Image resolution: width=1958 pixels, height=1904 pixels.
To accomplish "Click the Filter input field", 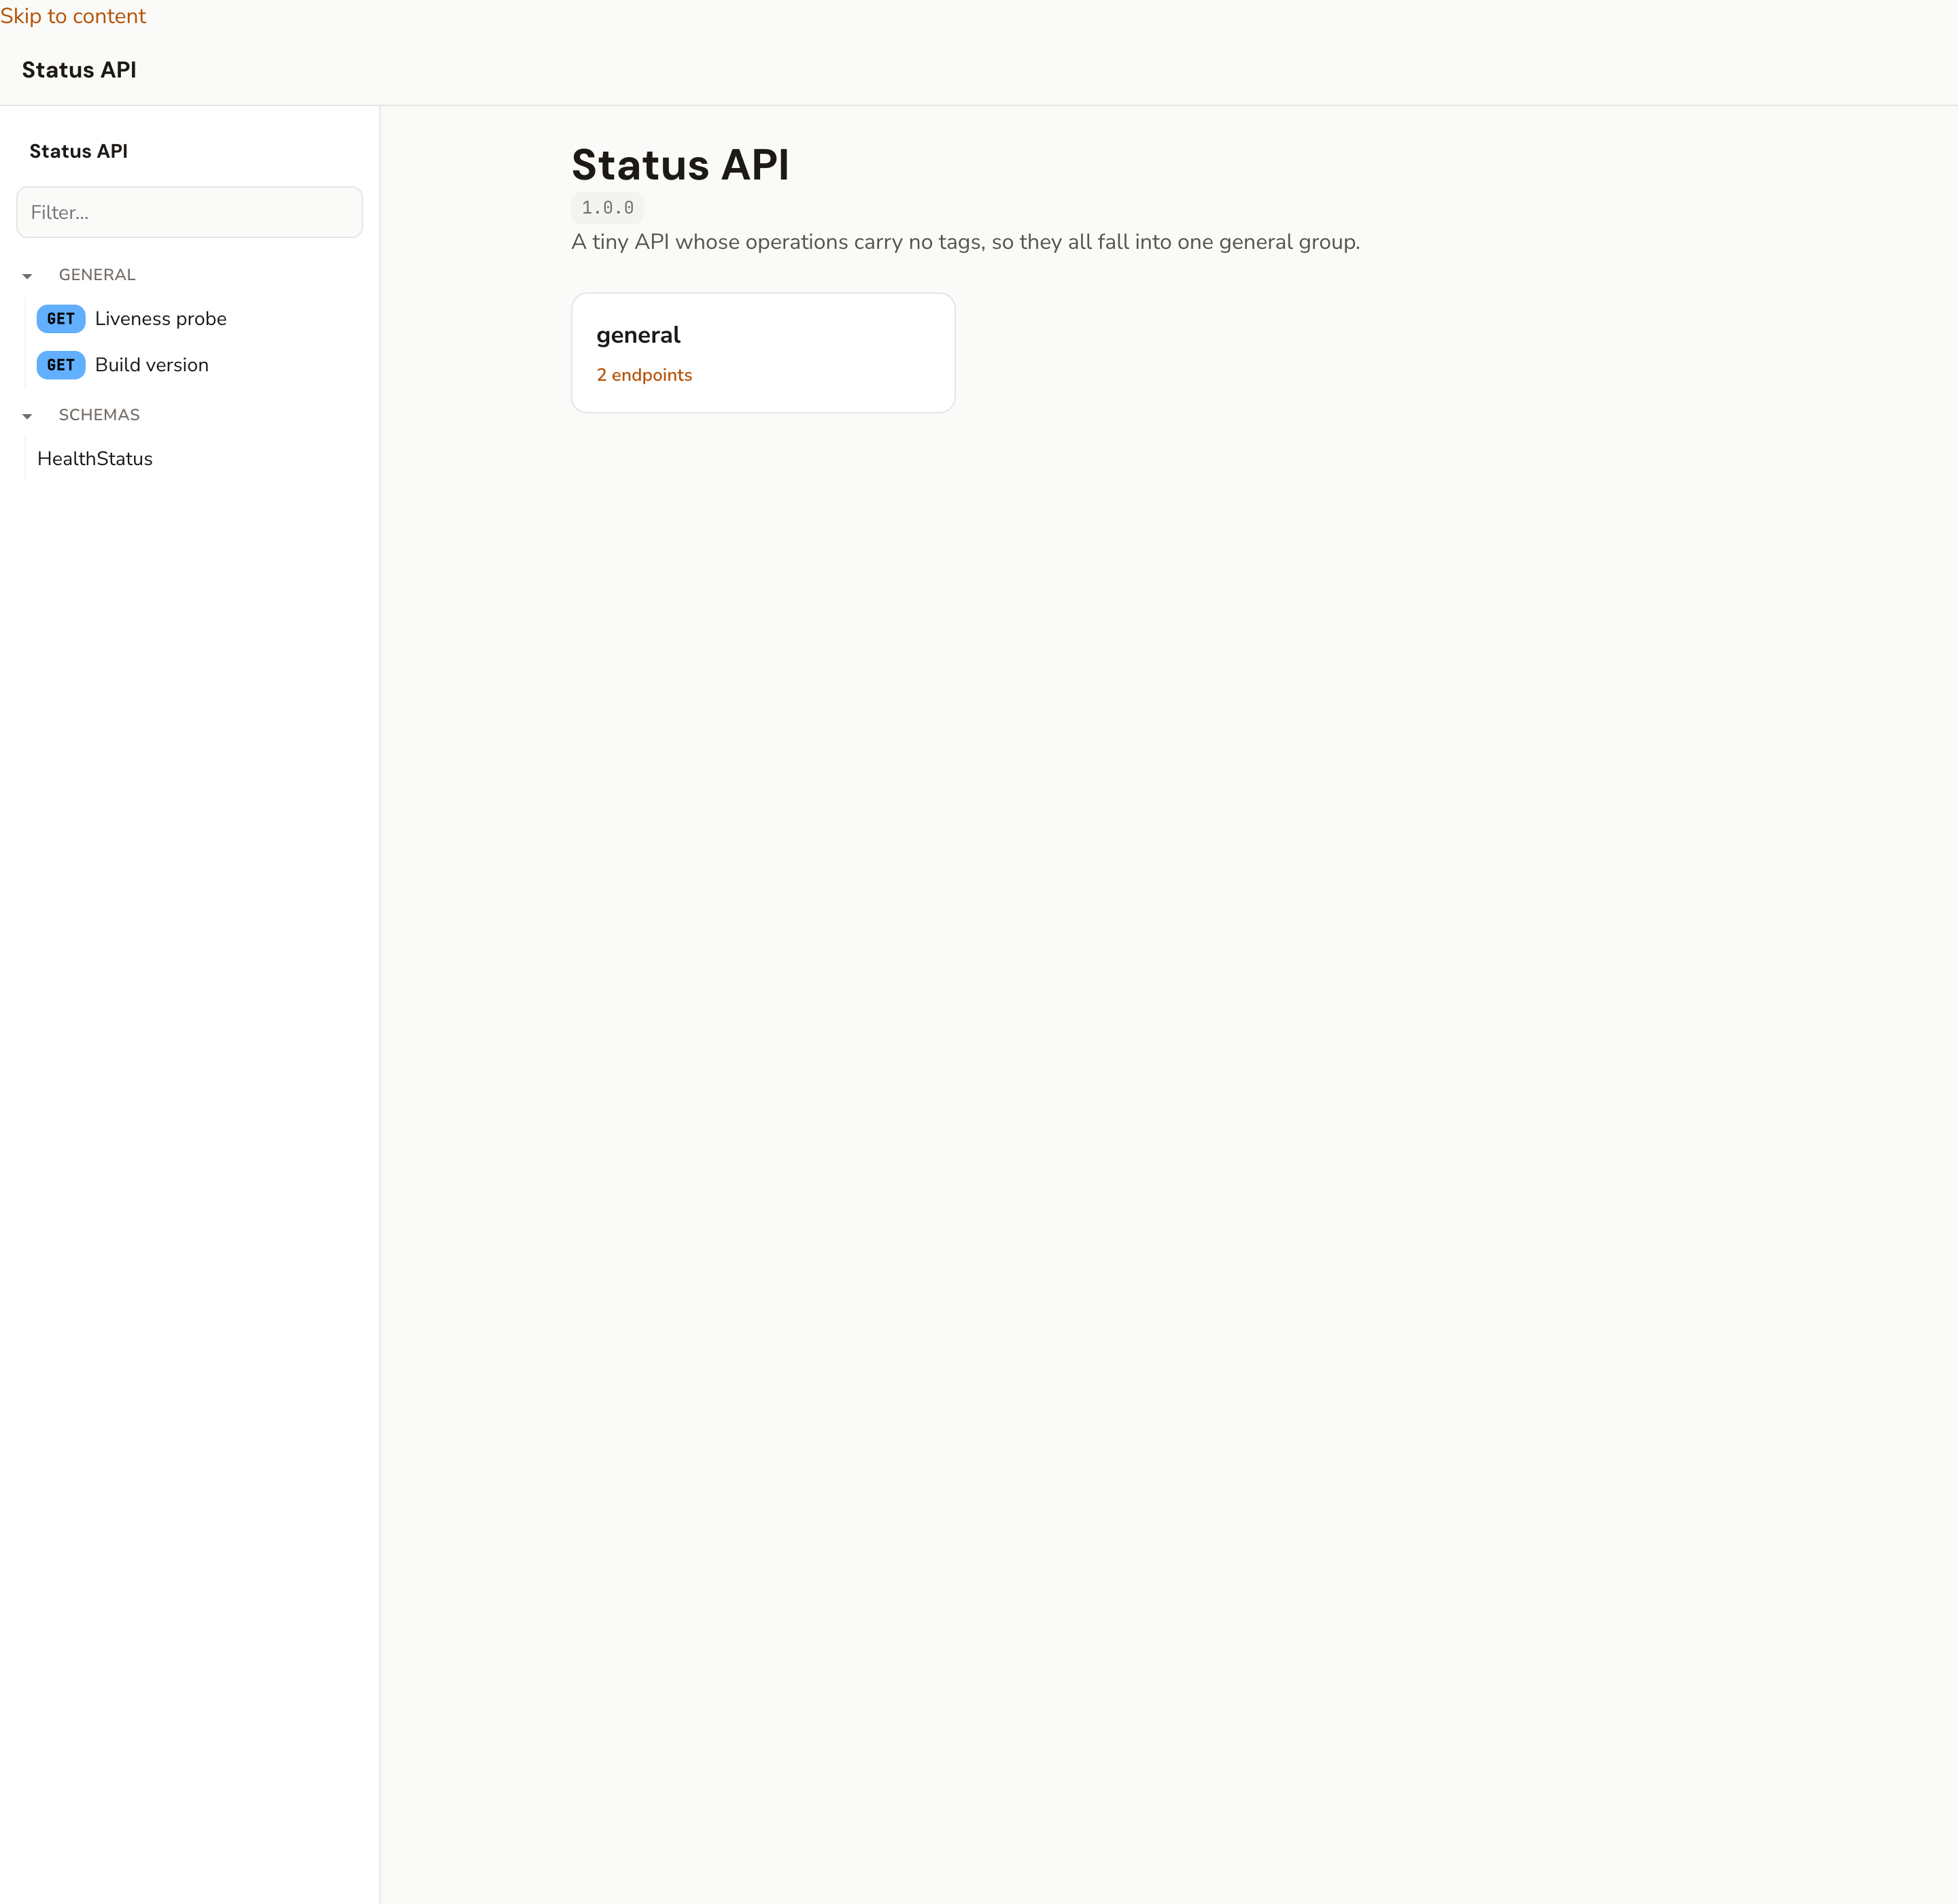I will 190,212.
